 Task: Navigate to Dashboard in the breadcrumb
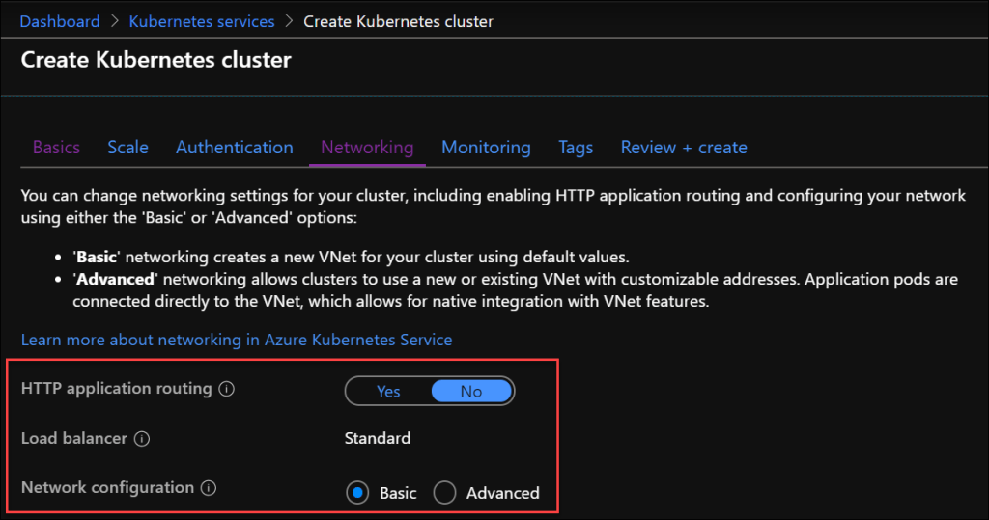tap(60, 21)
